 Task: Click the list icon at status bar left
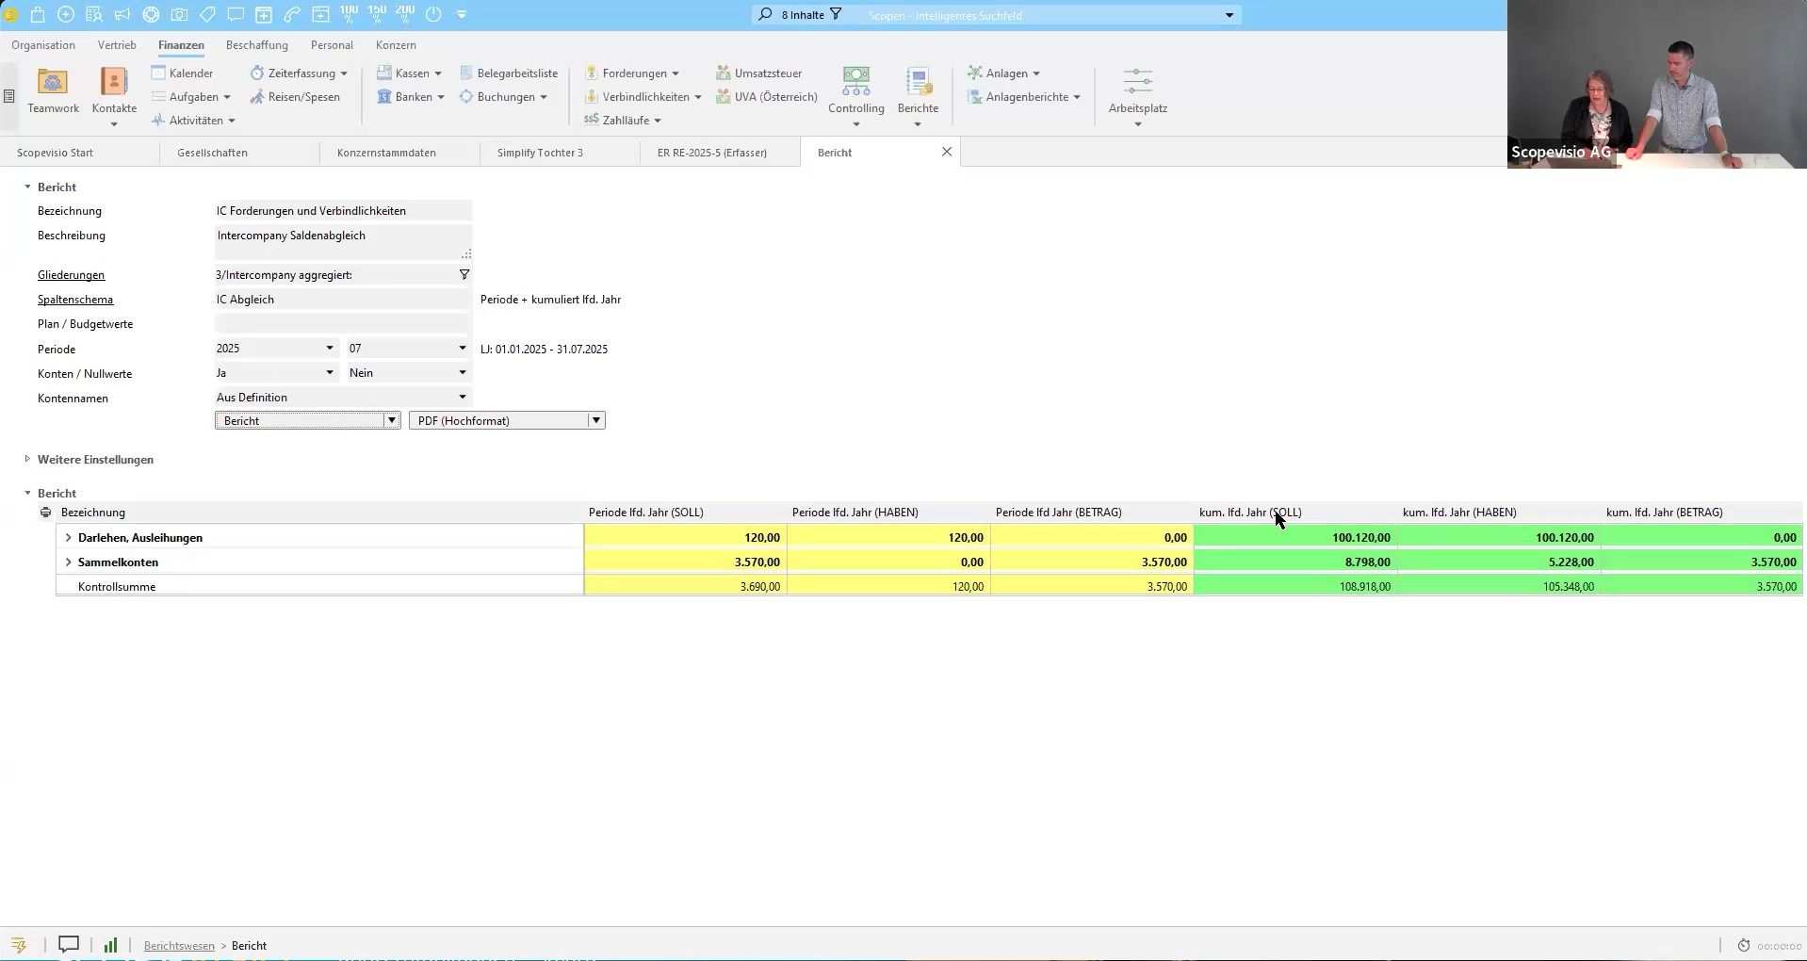[x=19, y=945]
